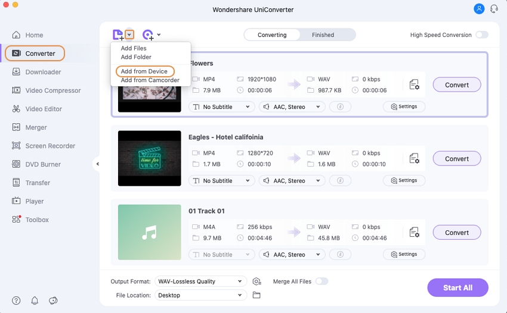Select the Eagles video thumbnail

click(x=149, y=158)
